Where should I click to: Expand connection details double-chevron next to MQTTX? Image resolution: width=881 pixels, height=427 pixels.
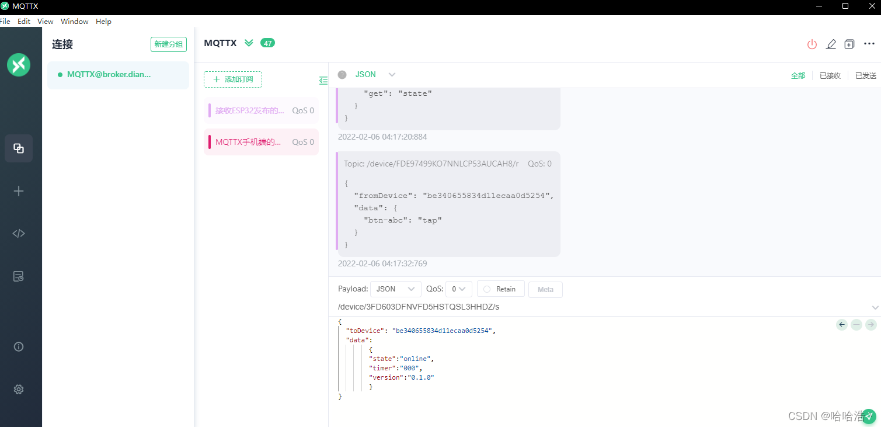[x=249, y=43]
